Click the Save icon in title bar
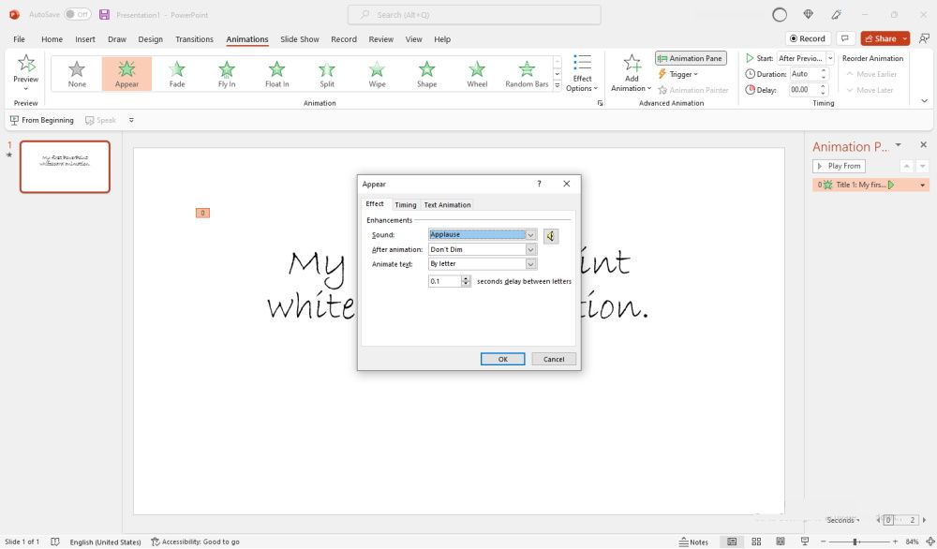This screenshot has width=937, height=549. pyautogui.click(x=105, y=14)
